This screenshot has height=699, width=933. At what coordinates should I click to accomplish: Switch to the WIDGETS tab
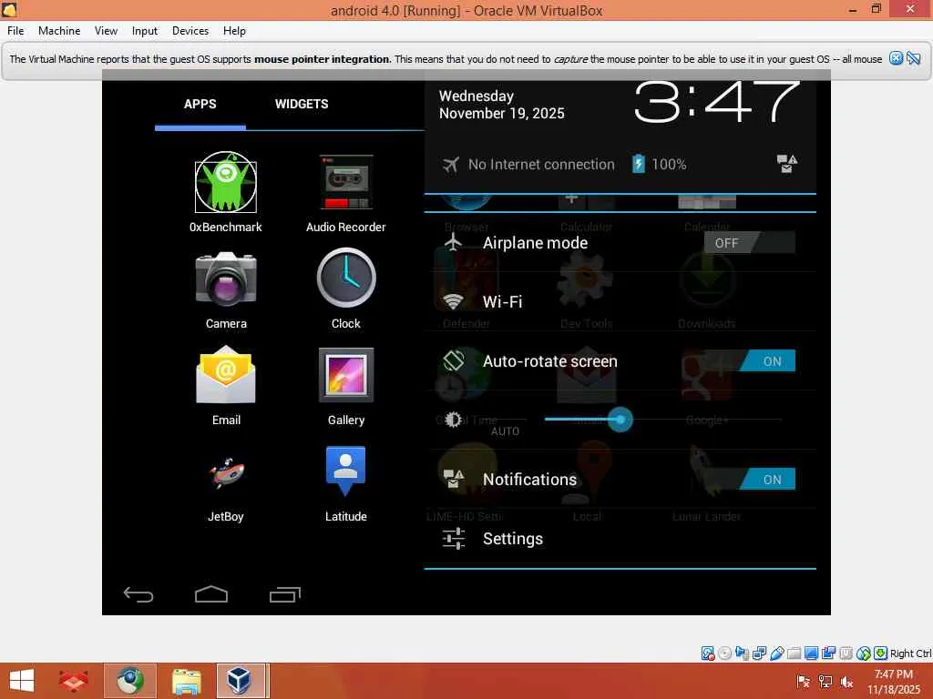[x=302, y=104]
